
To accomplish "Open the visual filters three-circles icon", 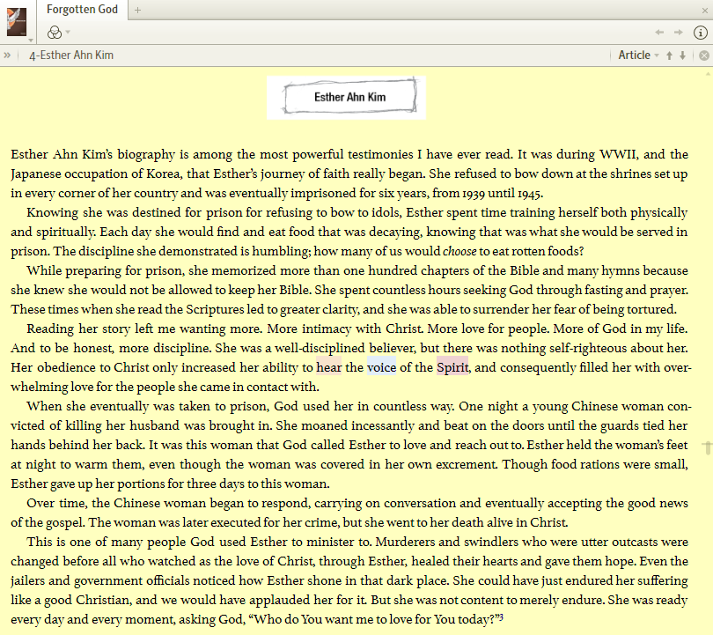I will click(x=55, y=33).
